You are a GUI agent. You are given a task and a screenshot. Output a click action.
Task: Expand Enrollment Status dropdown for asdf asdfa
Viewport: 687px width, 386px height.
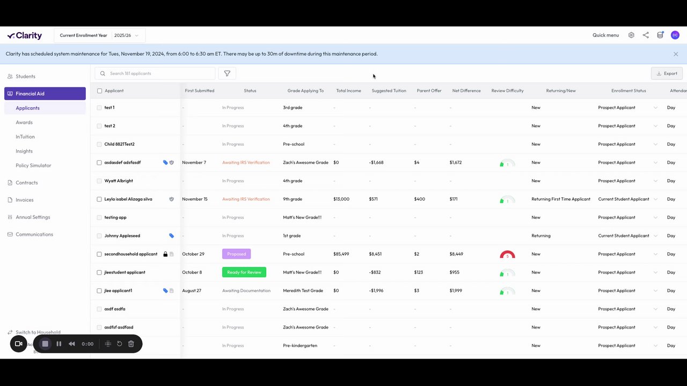click(655, 309)
